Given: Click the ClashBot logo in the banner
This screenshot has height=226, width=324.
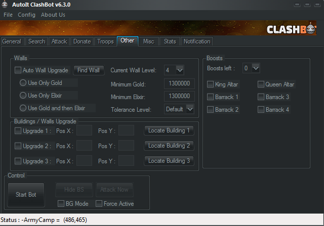Looking at the screenshot, I should (292, 29).
